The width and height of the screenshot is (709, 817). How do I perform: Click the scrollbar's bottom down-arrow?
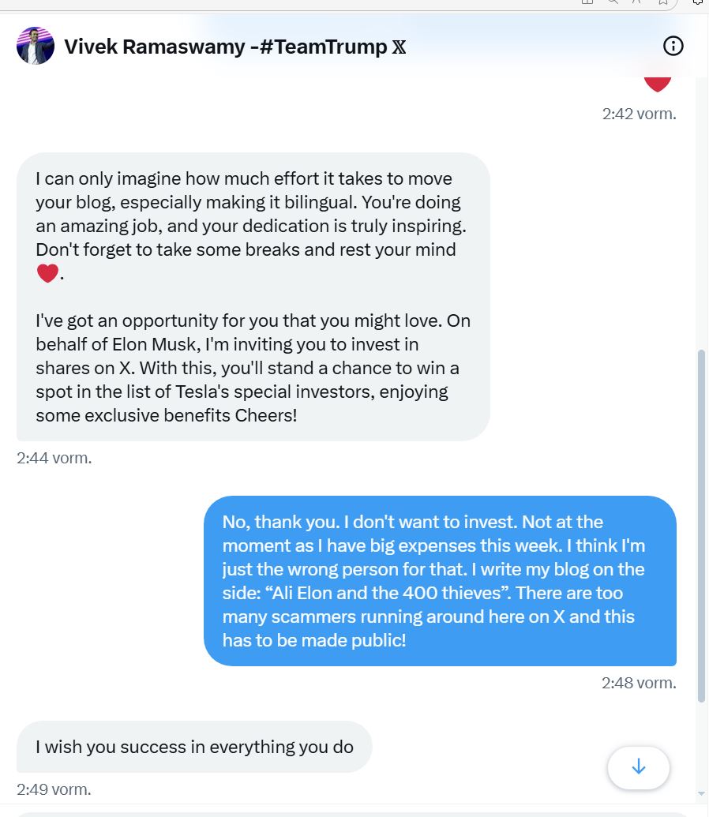(x=702, y=793)
